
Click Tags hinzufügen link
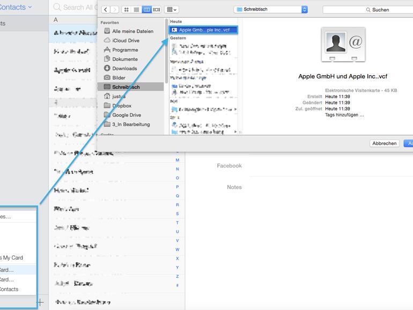pos(344,115)
